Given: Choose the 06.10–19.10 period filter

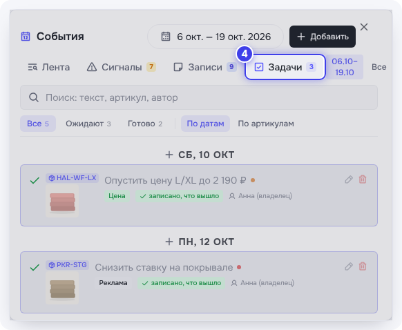Looking at the screenshot, I should (x=344, y=67).
